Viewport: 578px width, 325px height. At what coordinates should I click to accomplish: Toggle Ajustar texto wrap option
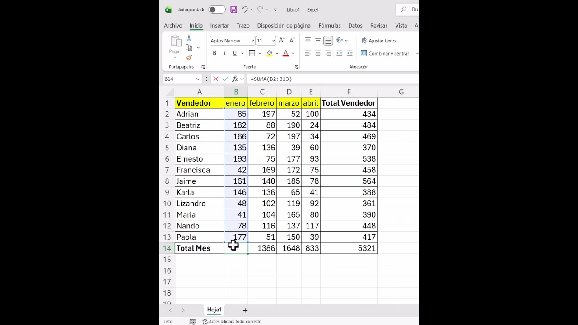[x=378, y=41]
